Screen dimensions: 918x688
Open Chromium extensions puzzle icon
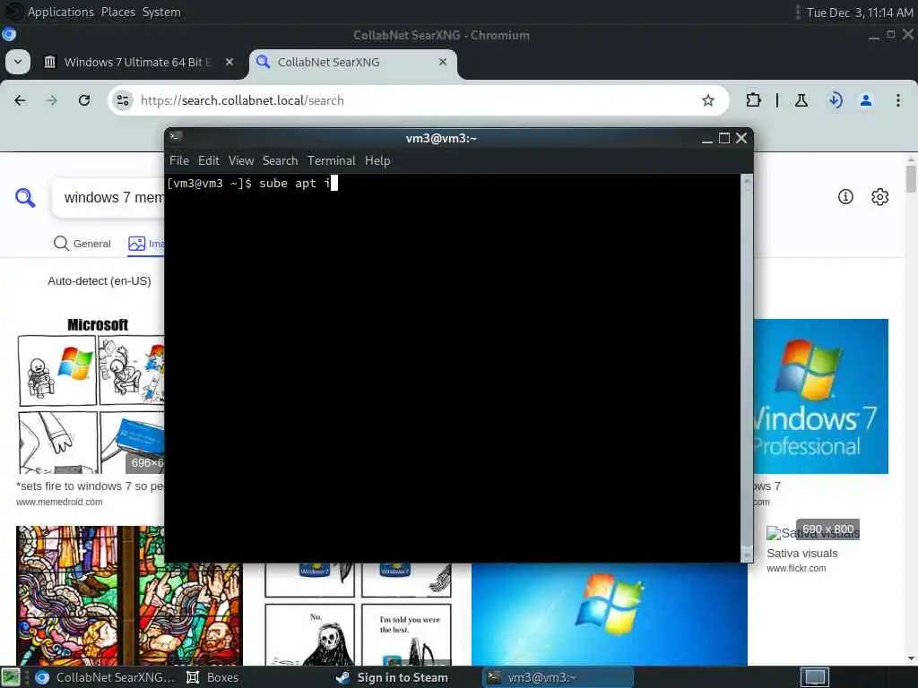tap(753, 100)
